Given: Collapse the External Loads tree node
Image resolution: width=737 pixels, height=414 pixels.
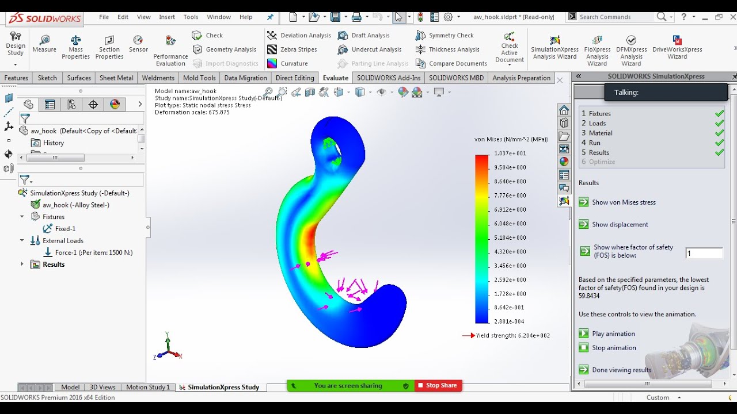Looking at the screenshot, I should [22, 240].
